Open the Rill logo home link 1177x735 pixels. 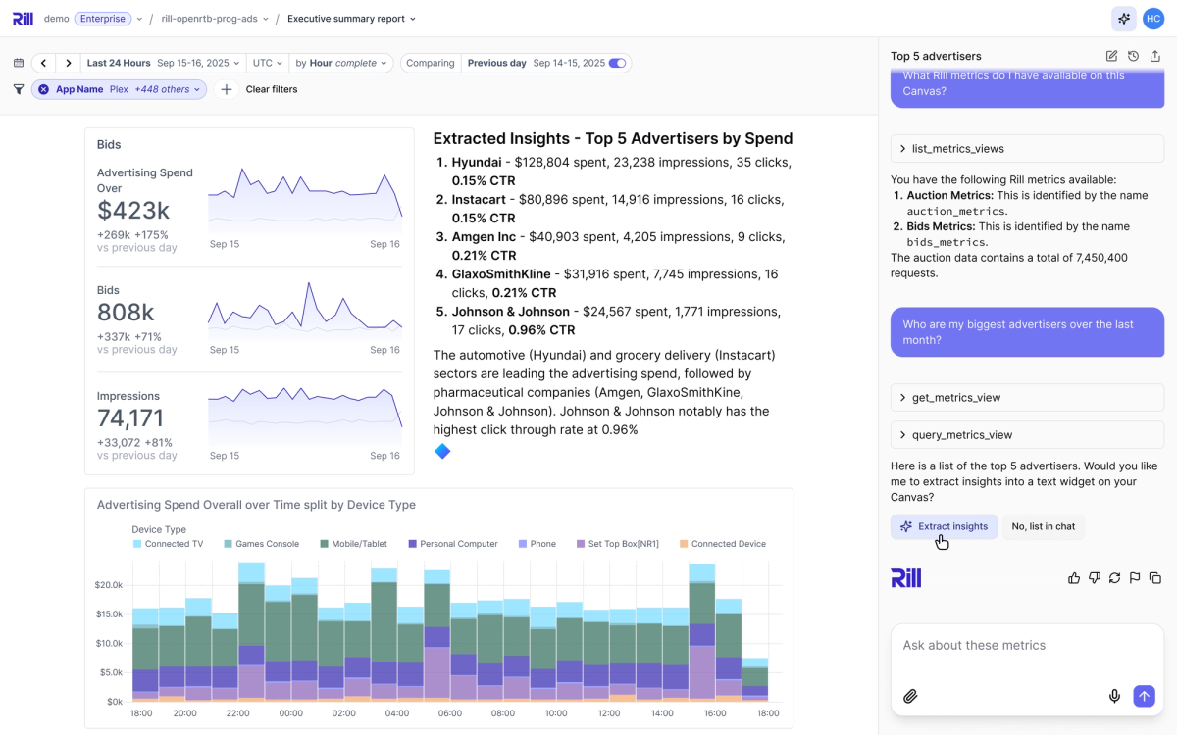(23, 19)
